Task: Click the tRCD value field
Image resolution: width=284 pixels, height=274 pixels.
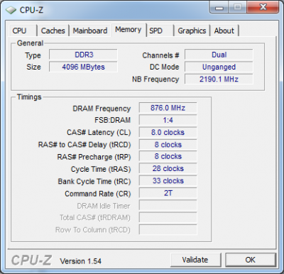Action: 168,145
